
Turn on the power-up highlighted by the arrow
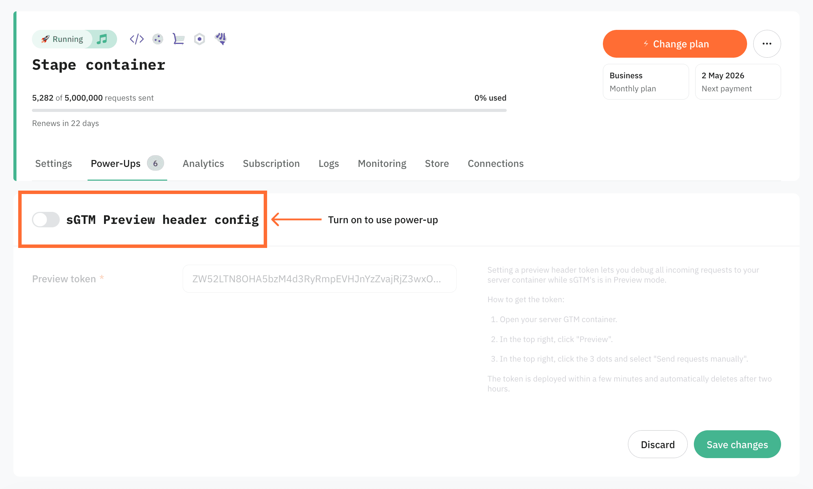click(46, 219)
